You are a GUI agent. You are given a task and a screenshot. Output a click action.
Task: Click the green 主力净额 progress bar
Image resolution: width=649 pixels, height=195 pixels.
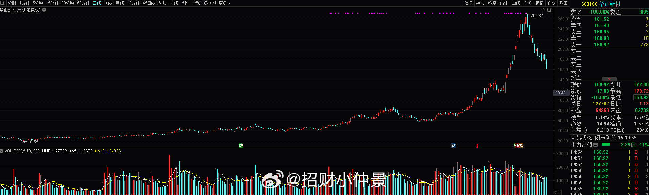click(x=606, y=145)
